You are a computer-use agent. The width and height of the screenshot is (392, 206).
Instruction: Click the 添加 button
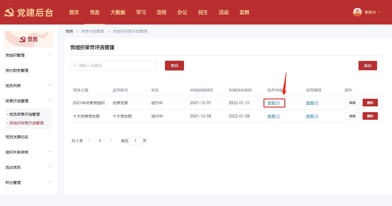[367, 66]
